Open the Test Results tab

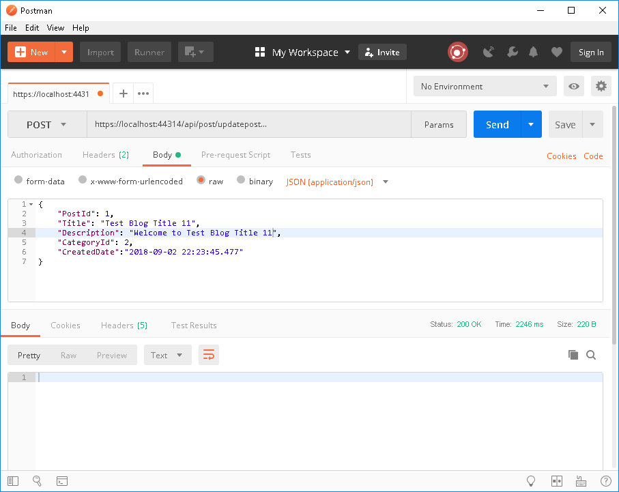point(194,325)
